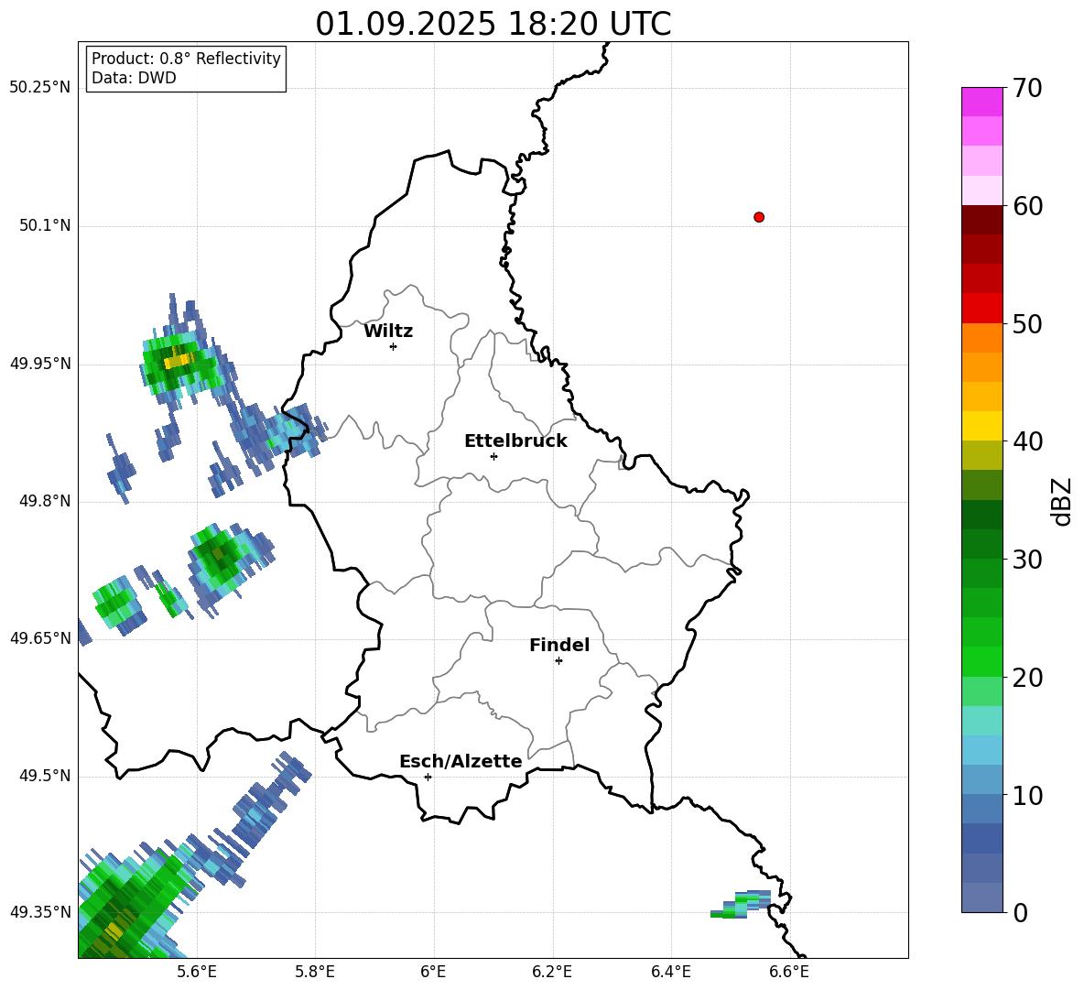Screen dimensions: 1084x990
Task: Click the magenta top colorbar segment
Action: tap(981, 102)
